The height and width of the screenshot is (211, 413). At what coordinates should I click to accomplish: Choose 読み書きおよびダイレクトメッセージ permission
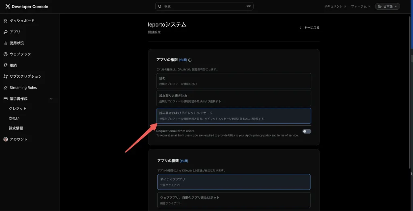234,116
